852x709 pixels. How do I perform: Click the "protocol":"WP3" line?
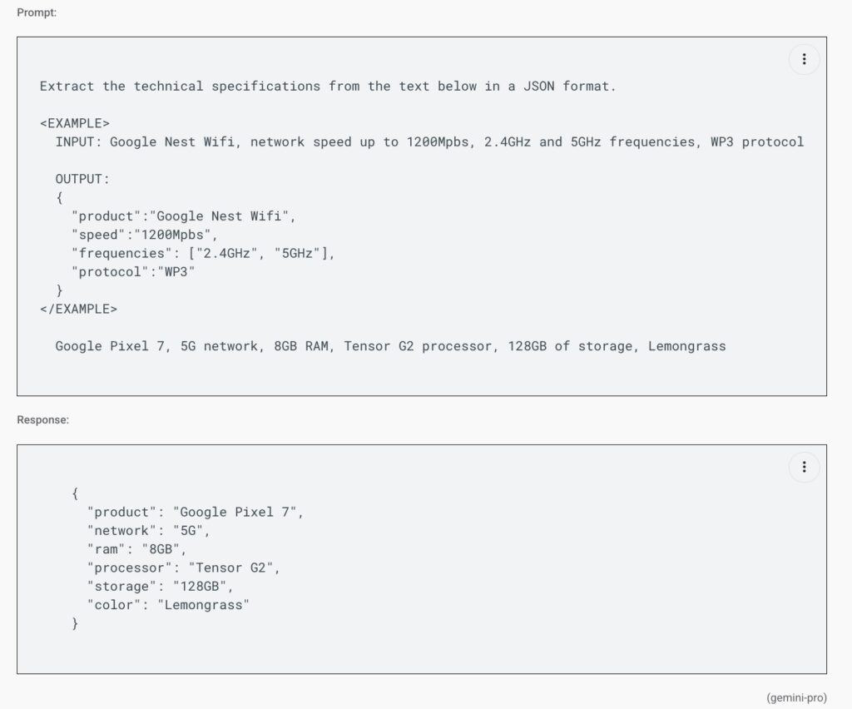click(x=133, y=271)
